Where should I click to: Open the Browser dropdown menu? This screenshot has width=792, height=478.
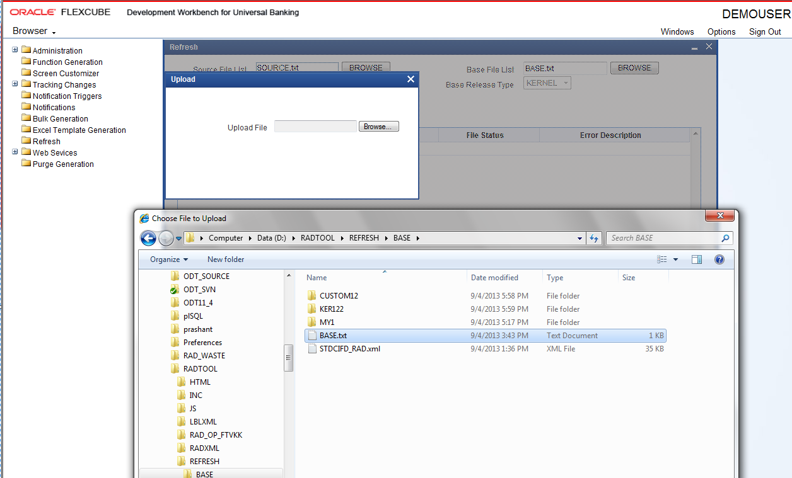pyautogui.click(x=34, y=31)
